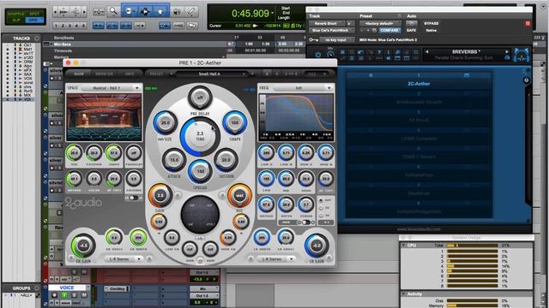Click BYPASS in PatchWork plugin header
Screen dimensions: 549x308
[x=431, y=23]
